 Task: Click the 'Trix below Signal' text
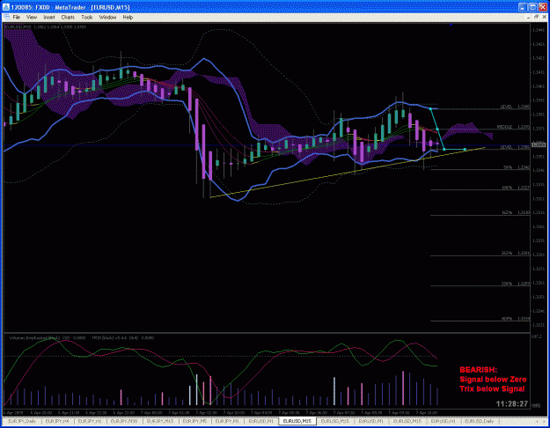tap(492, 388)
